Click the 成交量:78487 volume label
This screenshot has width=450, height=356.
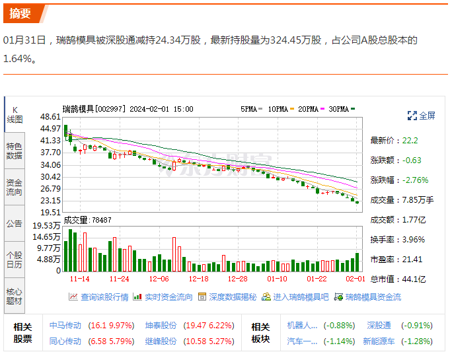[87, 220]
